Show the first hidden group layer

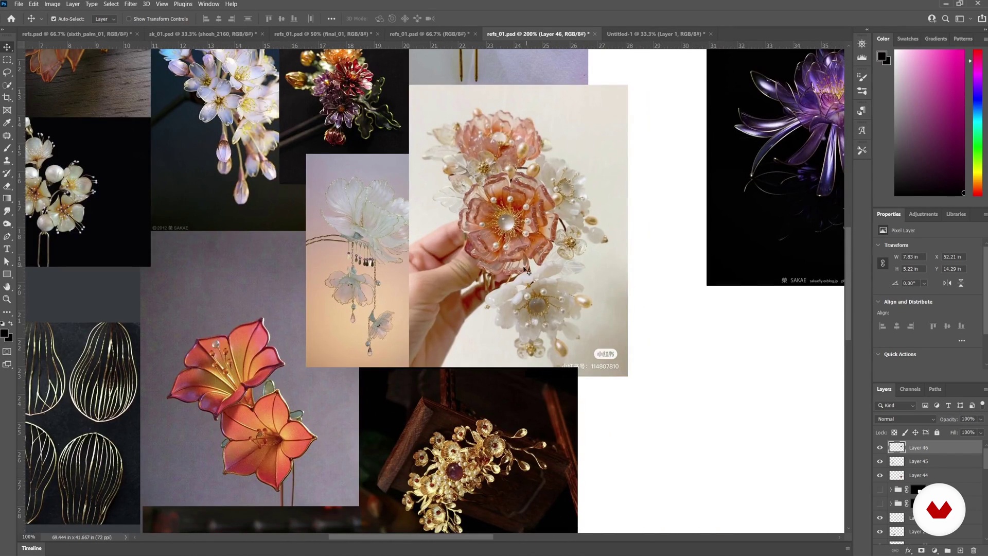[880, 490]
